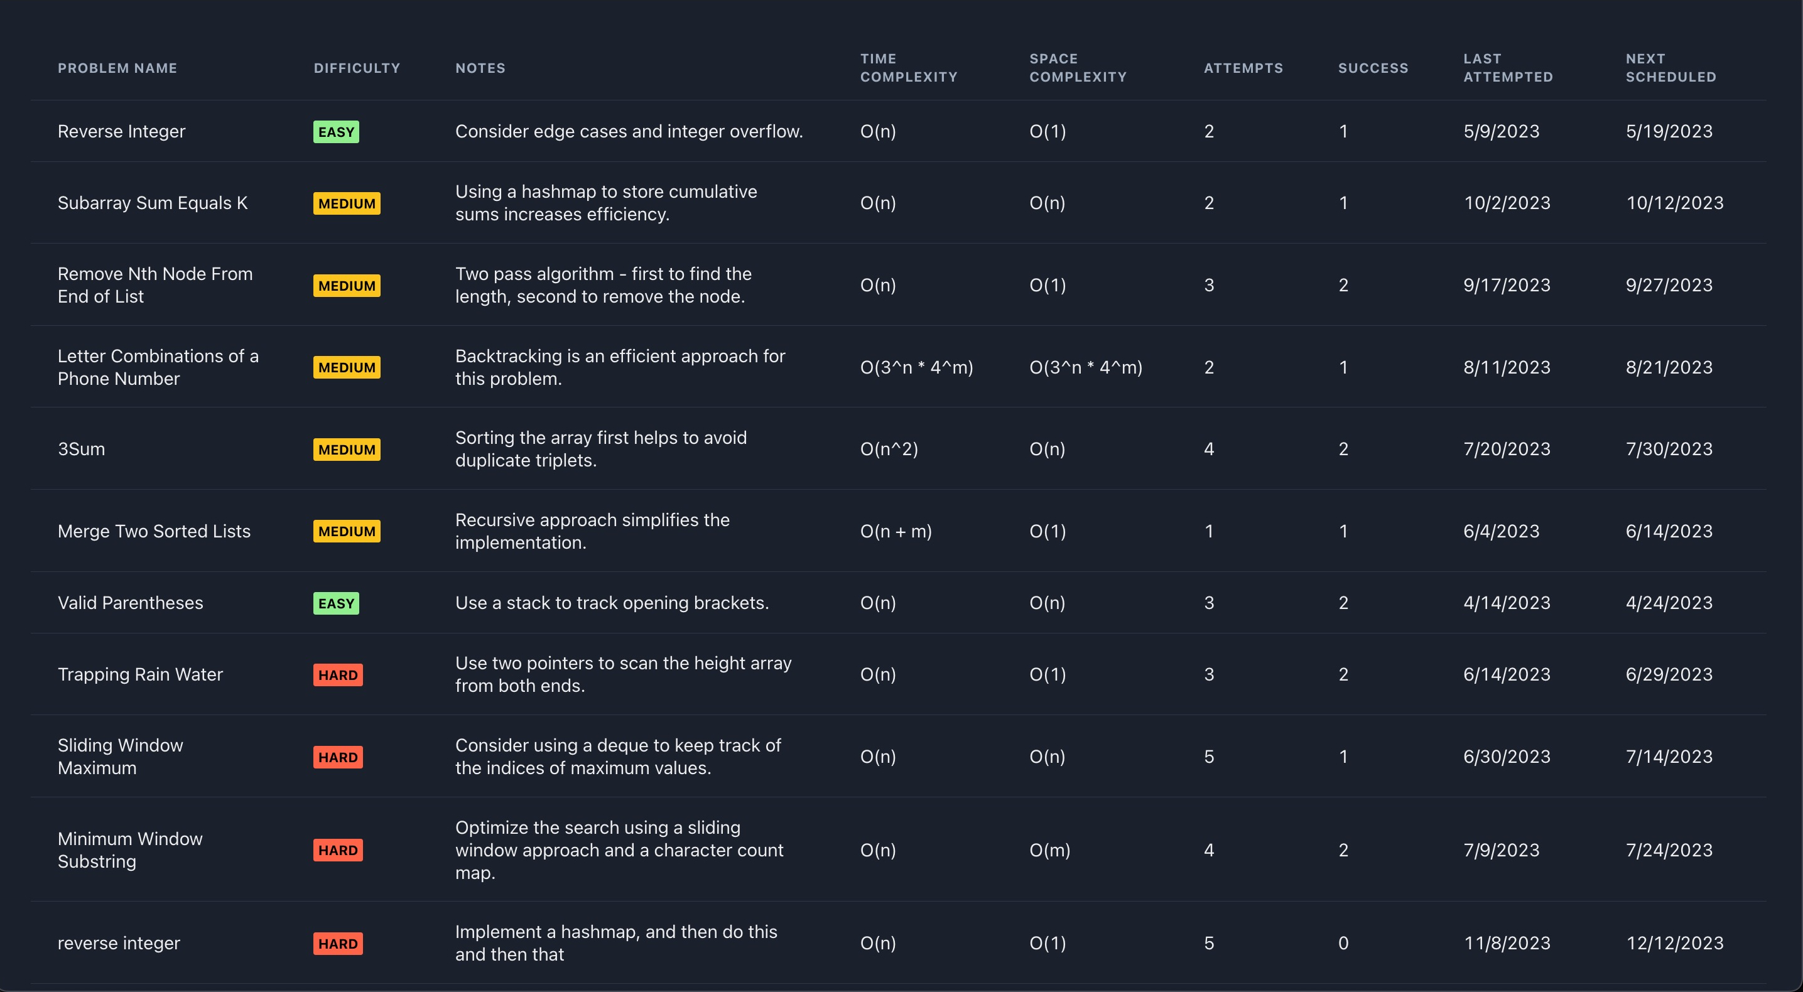The image size is (1803, 992).
Task: Open the Trapping Rain Water problem
Action: tap(140, 674)
